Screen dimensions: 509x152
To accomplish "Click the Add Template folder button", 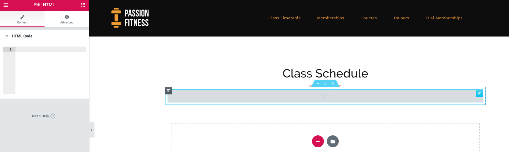I will tap(333, 141).
